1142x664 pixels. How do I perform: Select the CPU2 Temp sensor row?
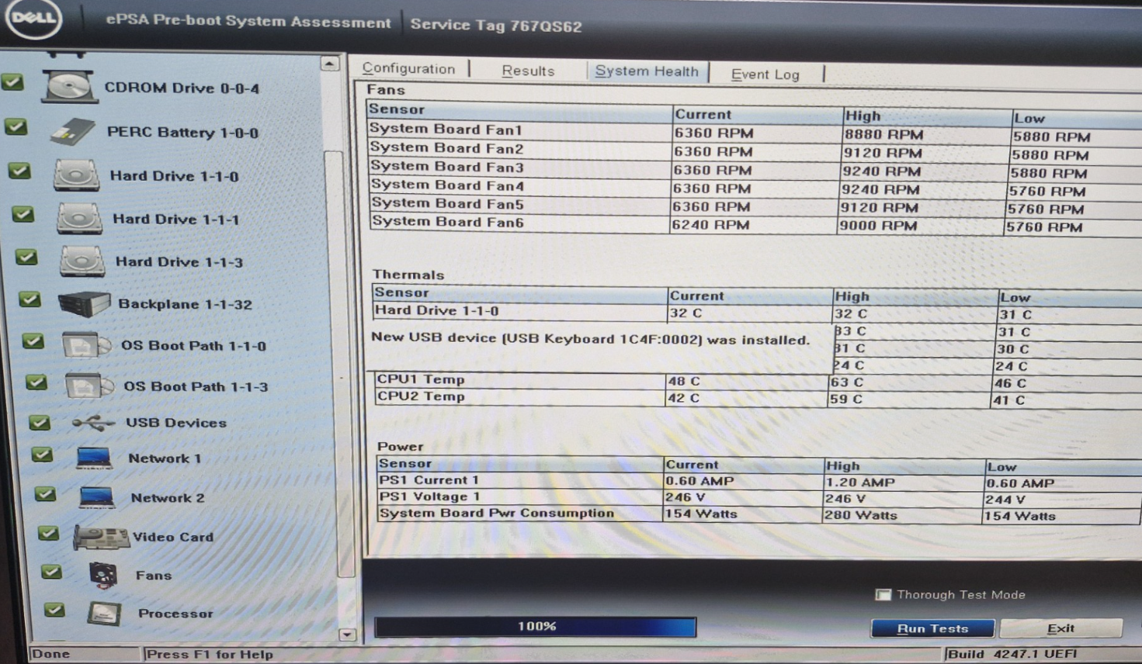(x=757, y=398)
